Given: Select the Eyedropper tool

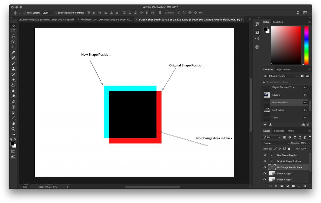Looking at the screenshot, I should pos(13,52).
